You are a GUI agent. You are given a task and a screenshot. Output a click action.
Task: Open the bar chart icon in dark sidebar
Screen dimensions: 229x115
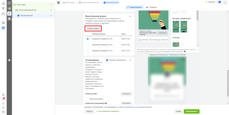[9, 8]
